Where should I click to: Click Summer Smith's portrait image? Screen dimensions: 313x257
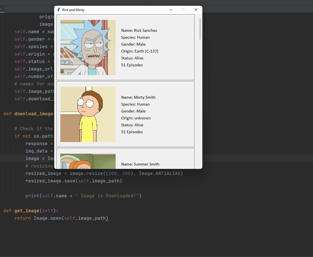tap(88, 161)
